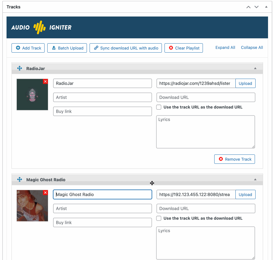This screenshot has width=273, height=260.
Task: Click the RadioJar track header title
Action: 35,69
